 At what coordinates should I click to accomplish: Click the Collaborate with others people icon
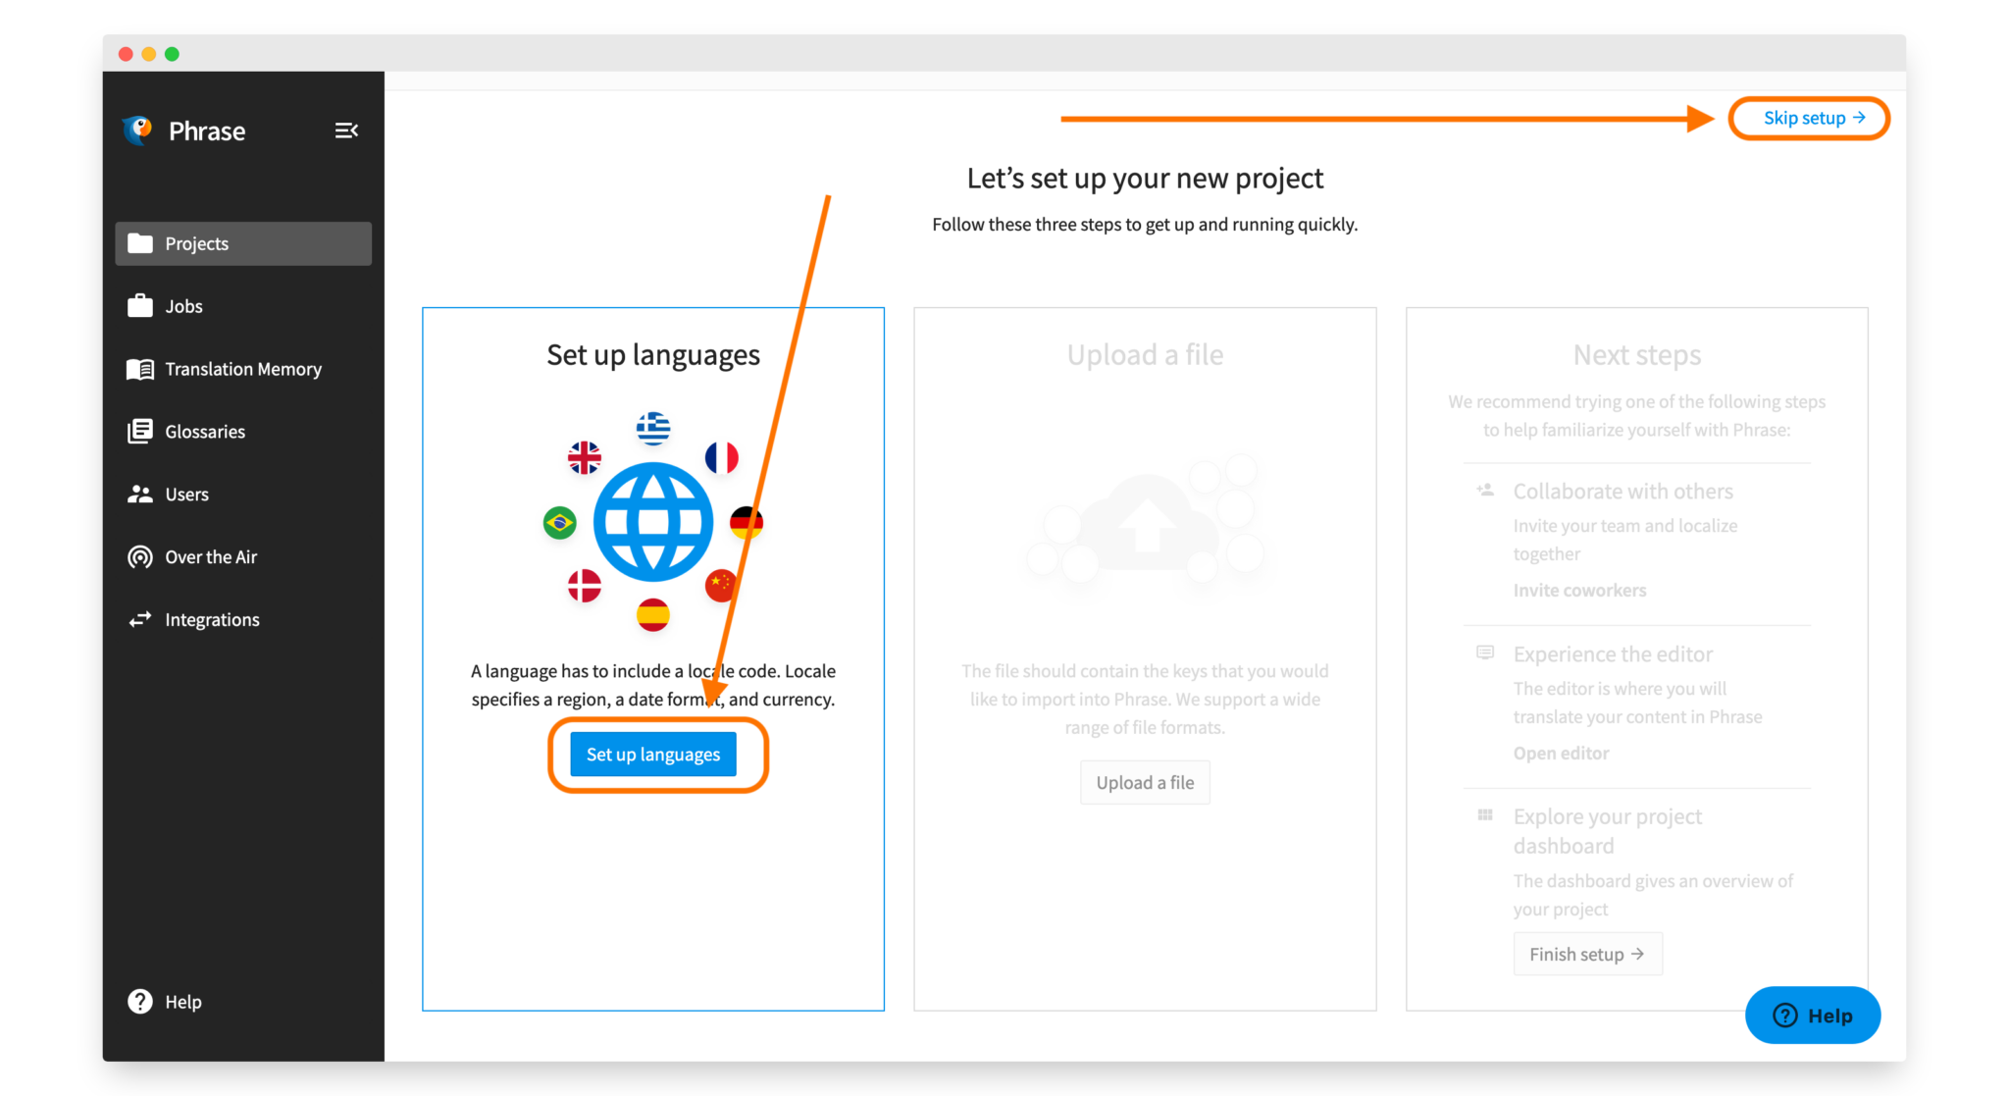coord(1484,490)
